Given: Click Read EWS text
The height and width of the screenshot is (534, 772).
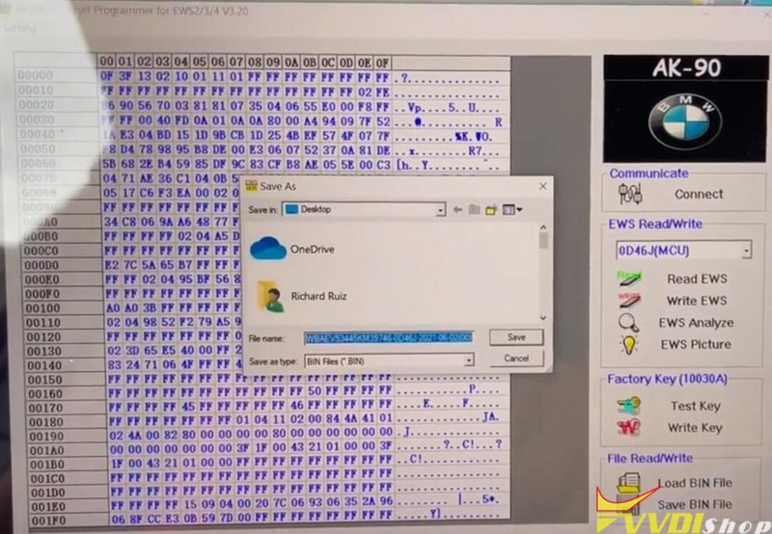Looking at the screenshot, I should 697,279.
